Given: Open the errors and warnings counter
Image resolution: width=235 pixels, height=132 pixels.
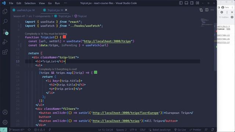Looking at the screenshot, I should click(x=39, y=130).
